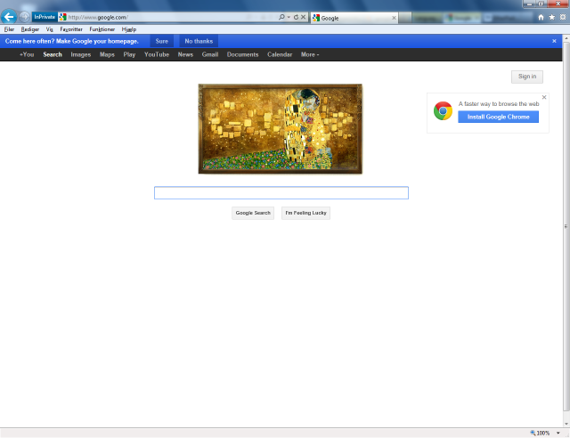
Task: Open the Funktioner menu
Action: point(102,29)
